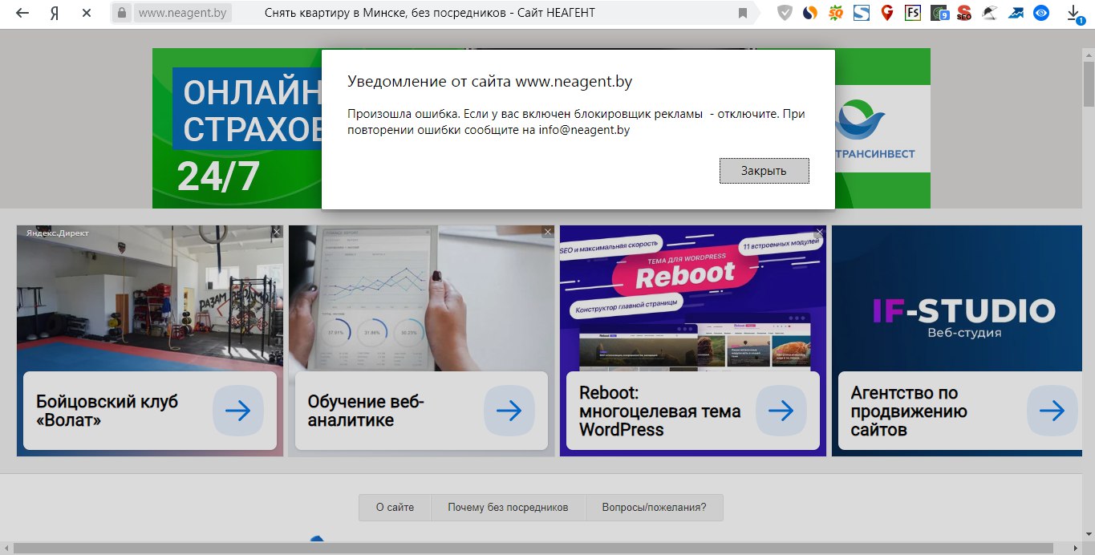Open the umbrella extension icon
The width and height of the screenshot is (1095, 555).
[x=990, y=13]
